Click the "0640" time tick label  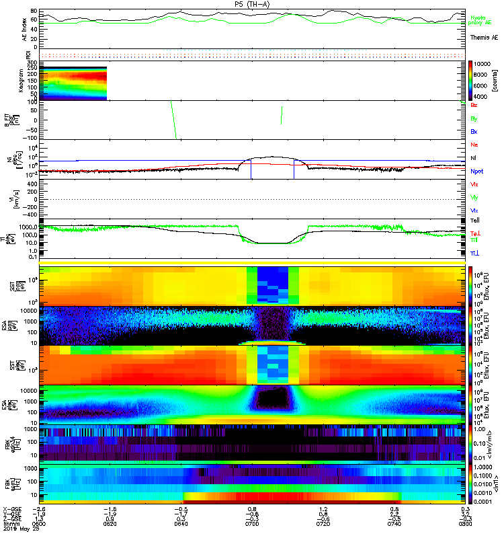181,524
